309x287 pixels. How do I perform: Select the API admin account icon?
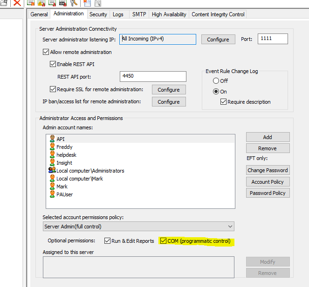(52, 139)
